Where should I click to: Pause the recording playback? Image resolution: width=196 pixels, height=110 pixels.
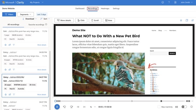(57, 107)
